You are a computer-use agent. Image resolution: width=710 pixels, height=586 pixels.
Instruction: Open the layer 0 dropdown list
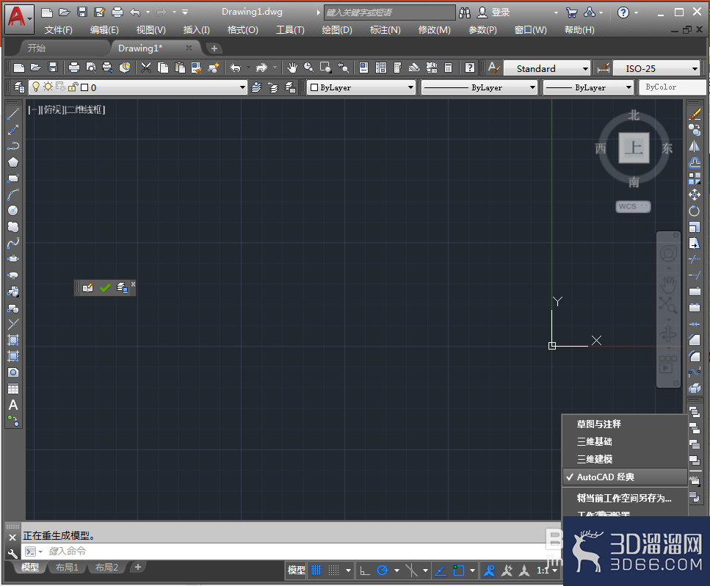243,87
